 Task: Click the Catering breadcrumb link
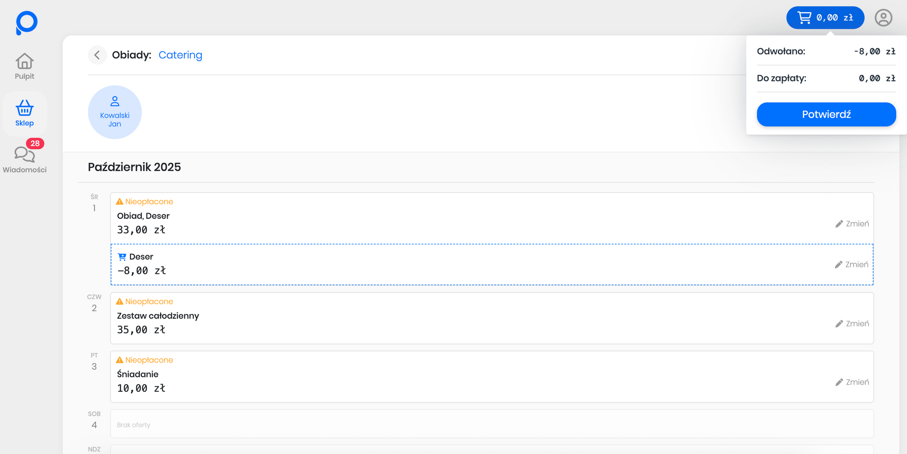pos(180,55)
